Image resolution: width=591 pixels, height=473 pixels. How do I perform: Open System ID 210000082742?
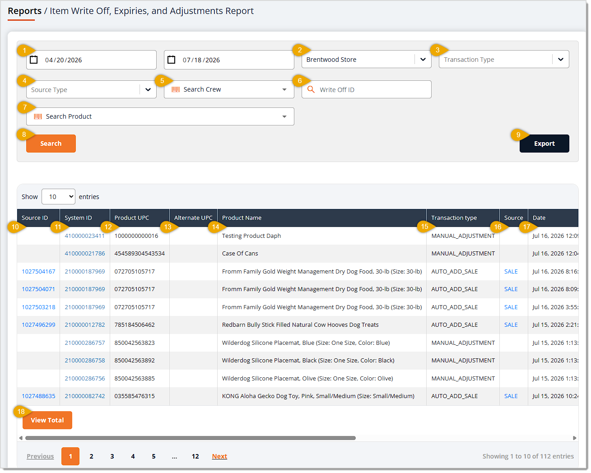click(84, 396)
